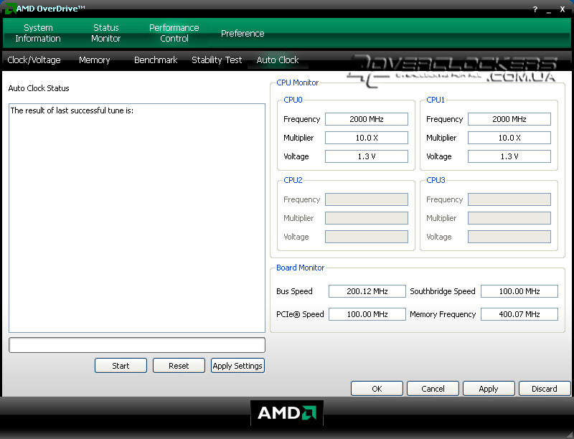Select Memory Frequency 400.07 MHz value
Screen dimensions: 574x439
pos(519,314)
